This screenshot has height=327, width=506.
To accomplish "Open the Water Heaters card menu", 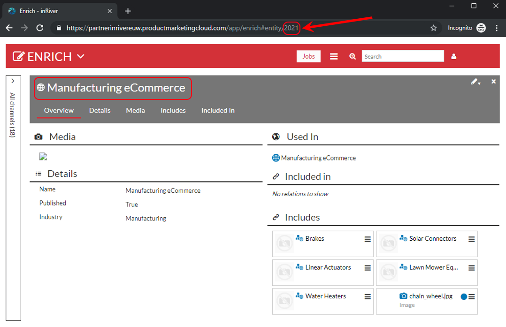I will (x=368, y=297).
